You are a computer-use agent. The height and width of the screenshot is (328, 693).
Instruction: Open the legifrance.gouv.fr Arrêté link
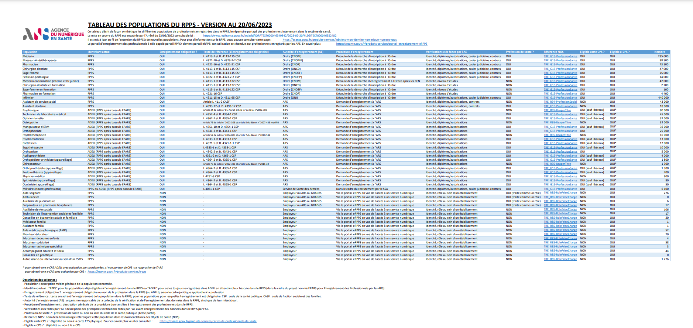[x=270, y=36]
